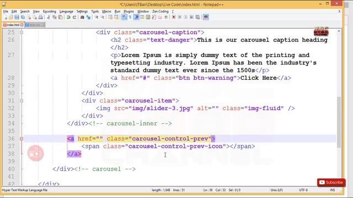Open the View menu
This screenshot has height=198, width=353.
tap(36, 11)
